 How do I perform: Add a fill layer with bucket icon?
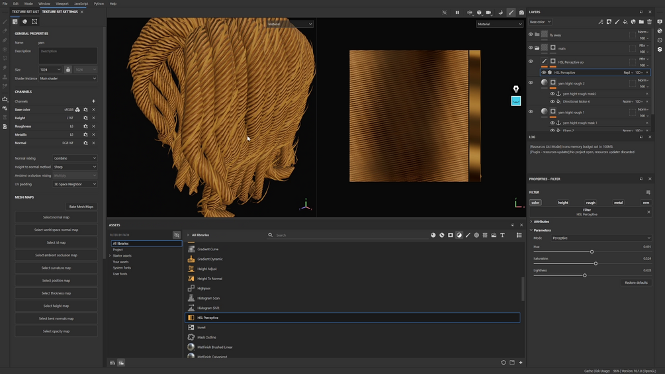tap(625, 22)
